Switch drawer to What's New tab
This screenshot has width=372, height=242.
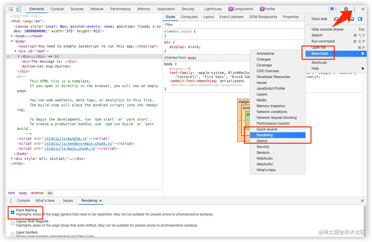point(45,201)
